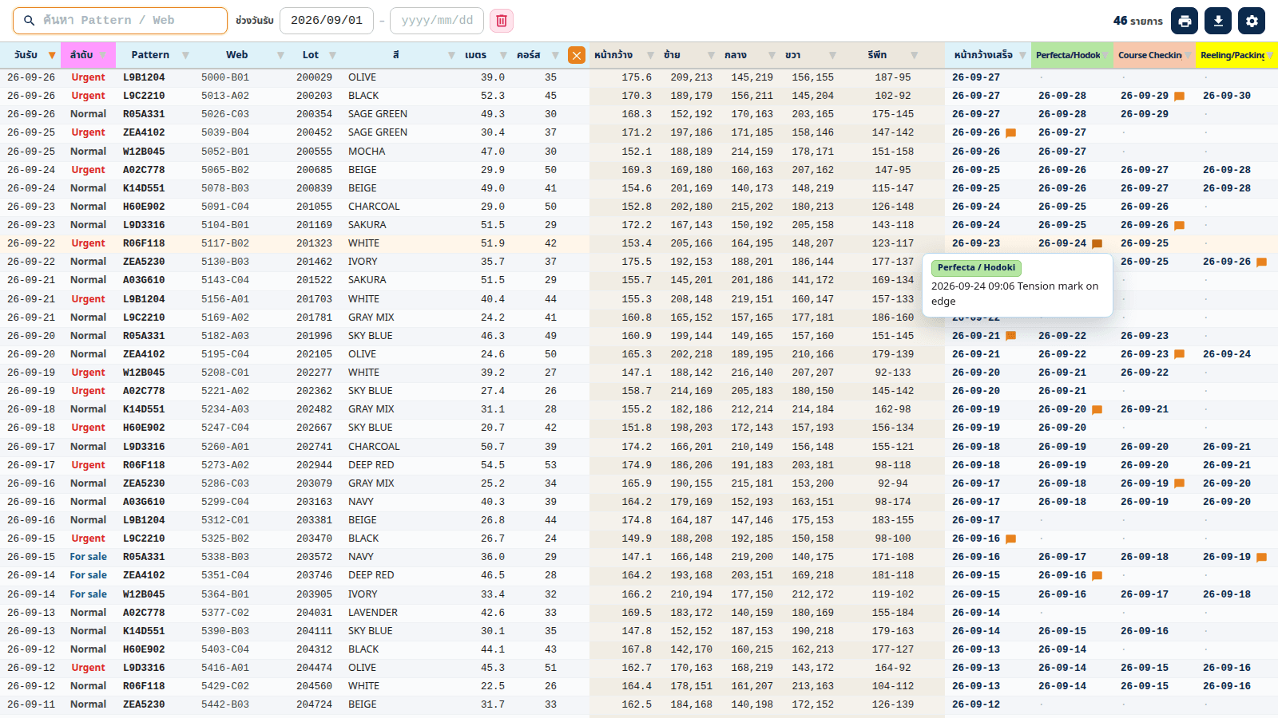Open the รีพีท column filter arrow
This screenshot has height=718, width=1278.
[914, 56]
